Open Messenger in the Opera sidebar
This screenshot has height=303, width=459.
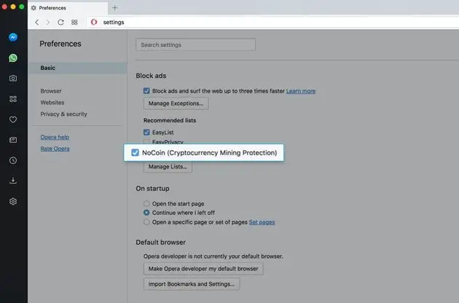pyautogui.click(x=13, y=37)
